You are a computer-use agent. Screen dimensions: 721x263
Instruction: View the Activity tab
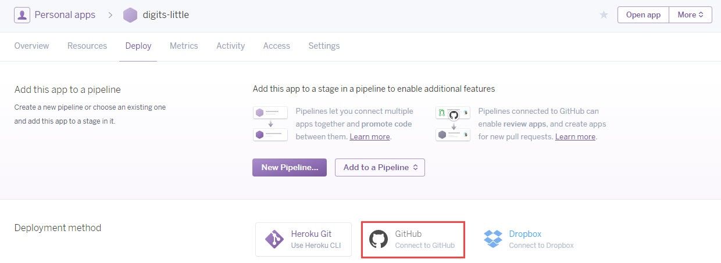(230, 46)
